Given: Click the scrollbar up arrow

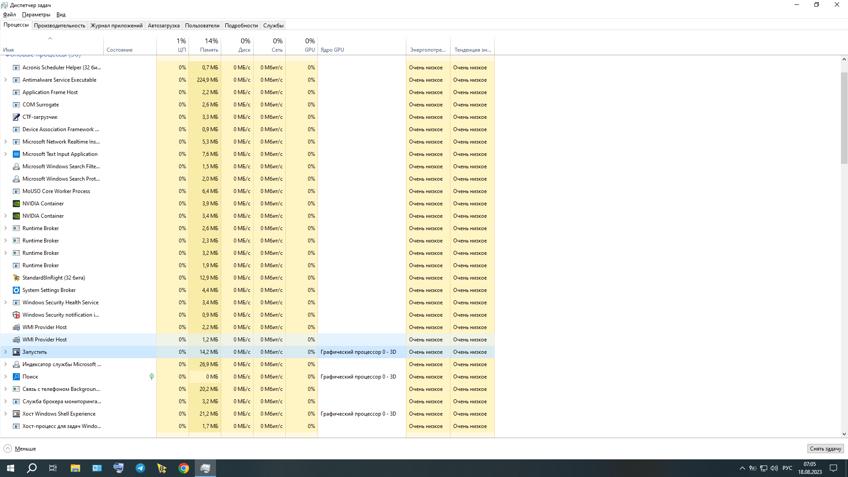Looking at the screenshot, I should pyautogui.click(x=844, y=59).
